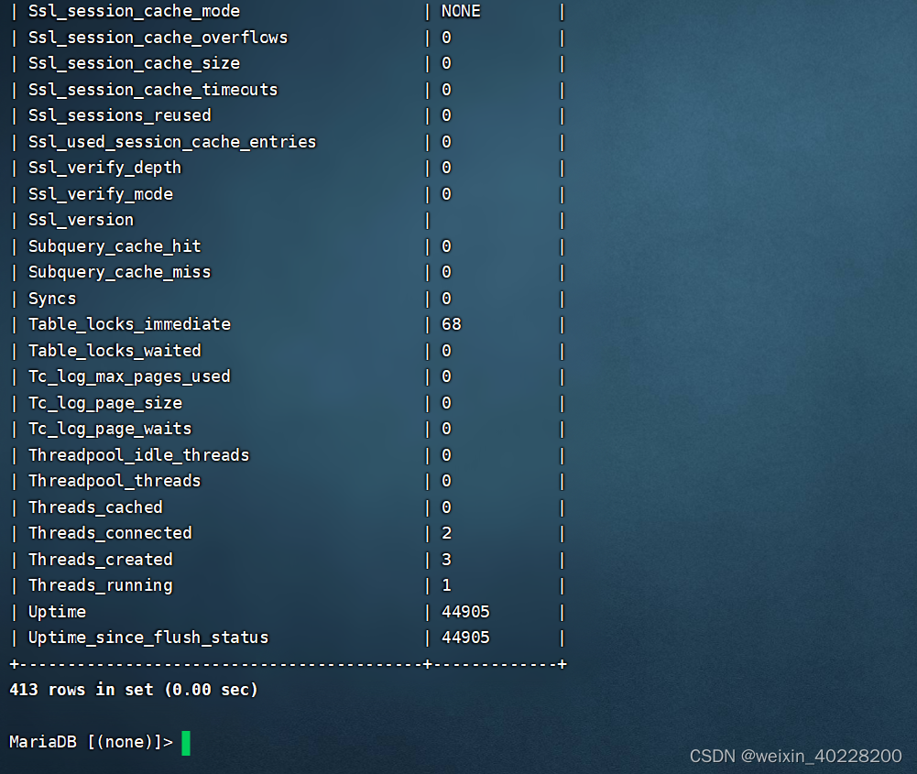This screenshot has height=774, width=917.
Task: Click Uptime_since_flush_status variable name
Action: (148, 638)
